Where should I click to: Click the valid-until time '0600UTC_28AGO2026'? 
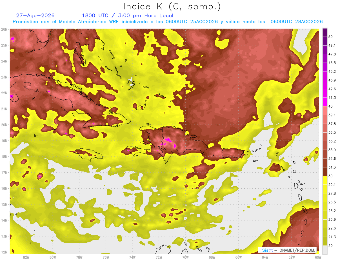coord(297,22)
